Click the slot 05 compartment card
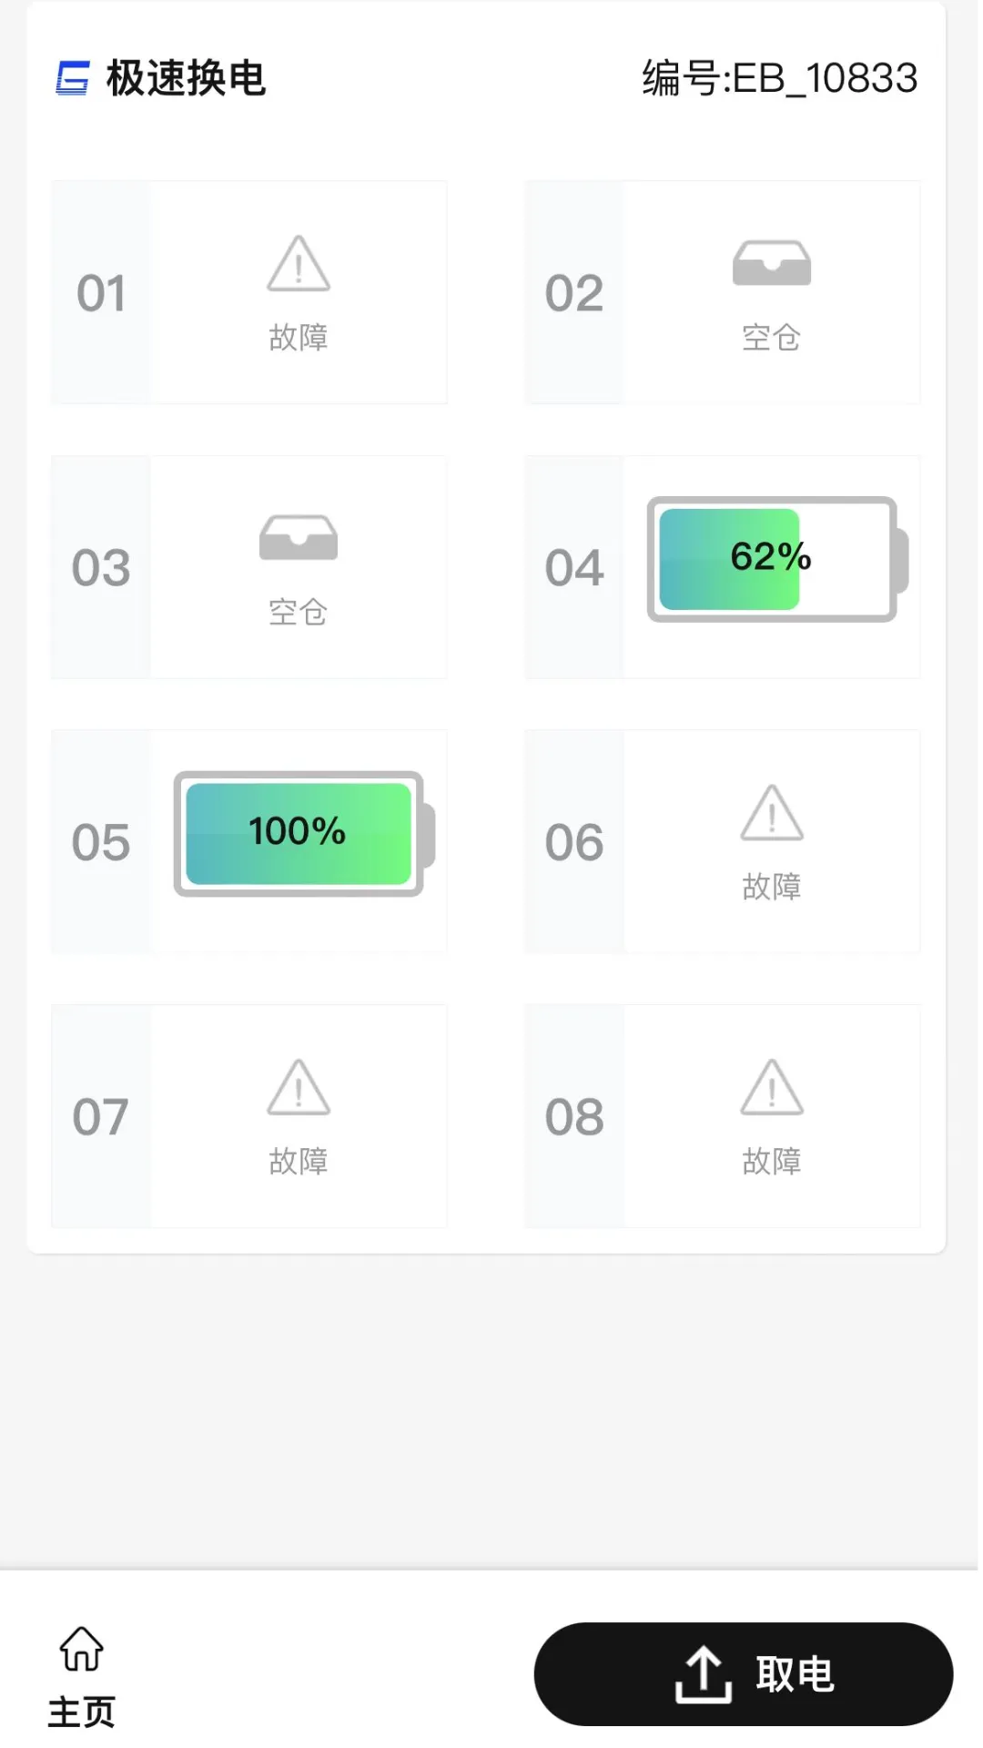Screen dimensions: 983x1748 248,840
